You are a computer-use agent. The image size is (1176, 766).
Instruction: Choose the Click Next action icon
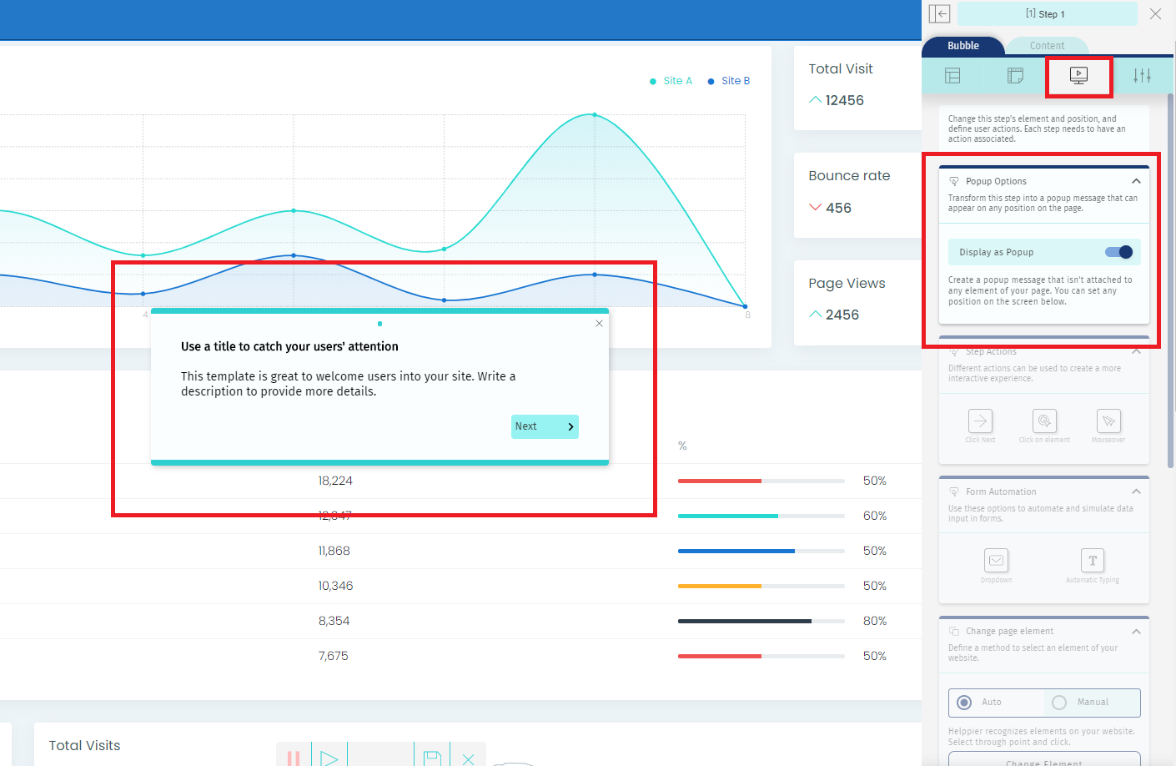click(980, 421)
